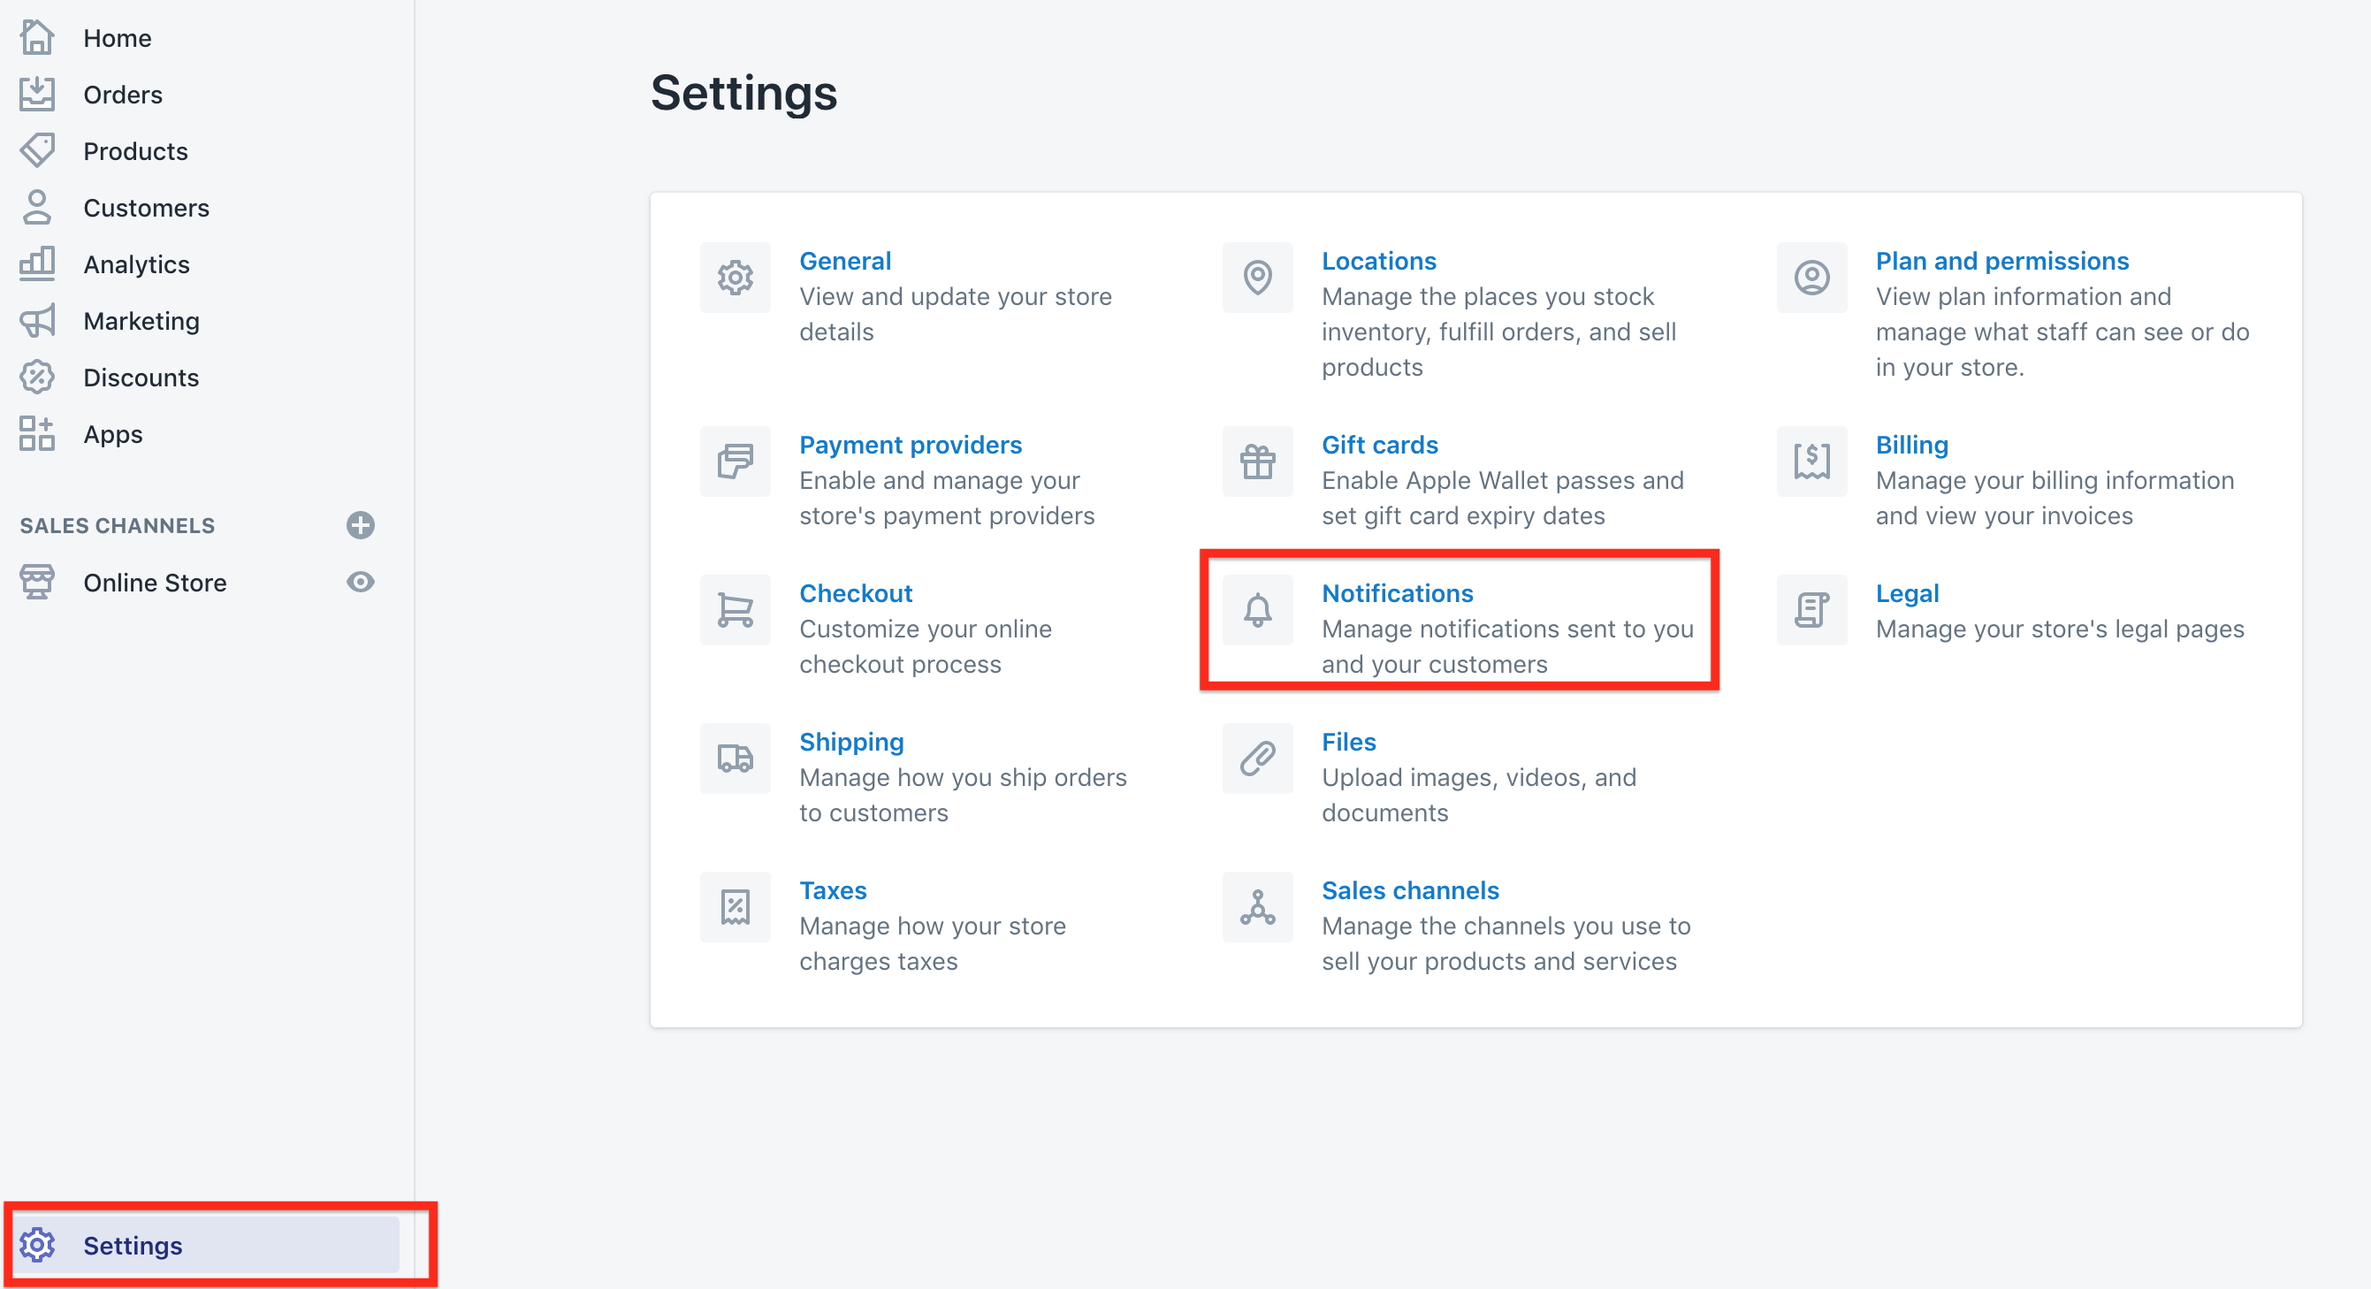This screenshot has width=2371, height=1289.
Task: Open Discounts in the sidebar
Action: pyautogui.click(x=141, y=378)
